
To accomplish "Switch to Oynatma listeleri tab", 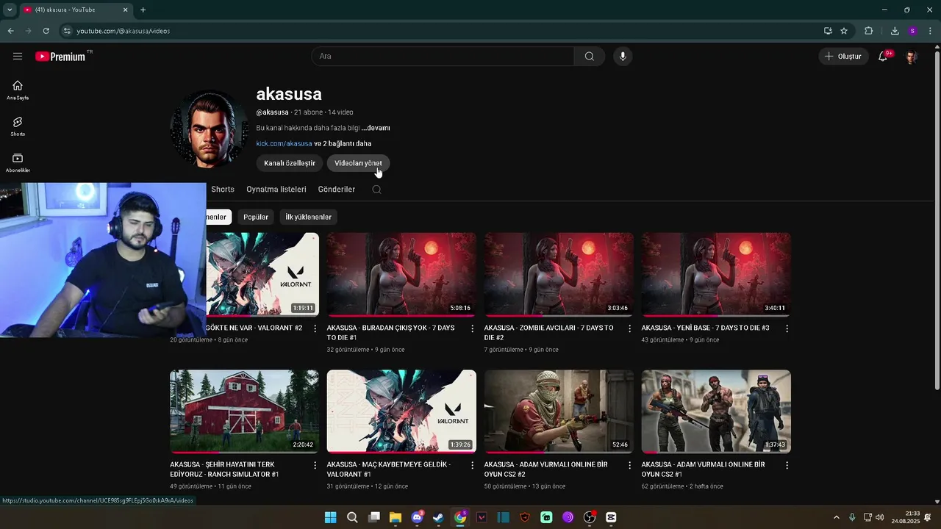I will tap(276, 190).
